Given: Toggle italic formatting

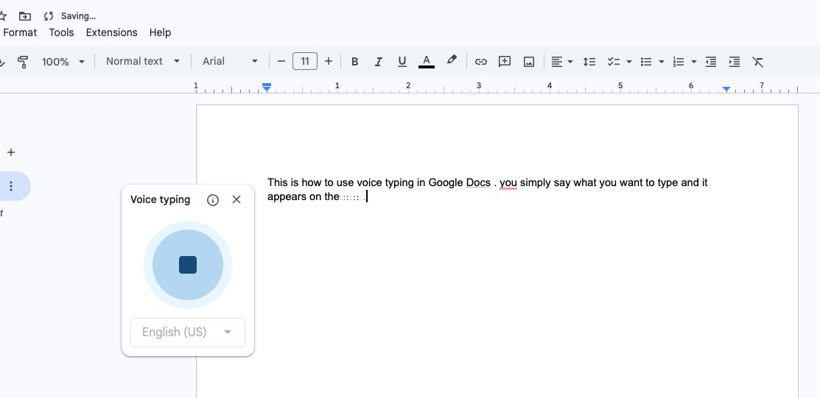Looking at the screenshot, I should coord(378,62).
